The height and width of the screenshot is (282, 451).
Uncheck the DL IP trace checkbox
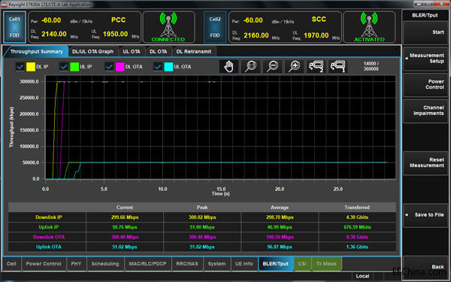[20, 67]
